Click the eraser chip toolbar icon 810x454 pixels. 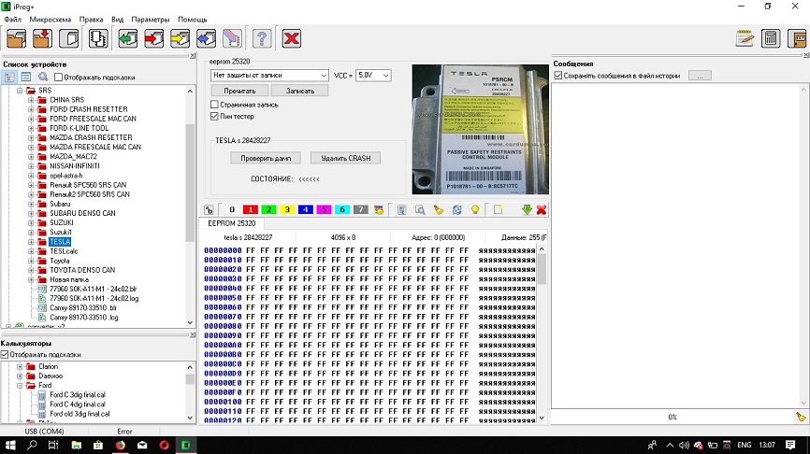click(232, 38)
